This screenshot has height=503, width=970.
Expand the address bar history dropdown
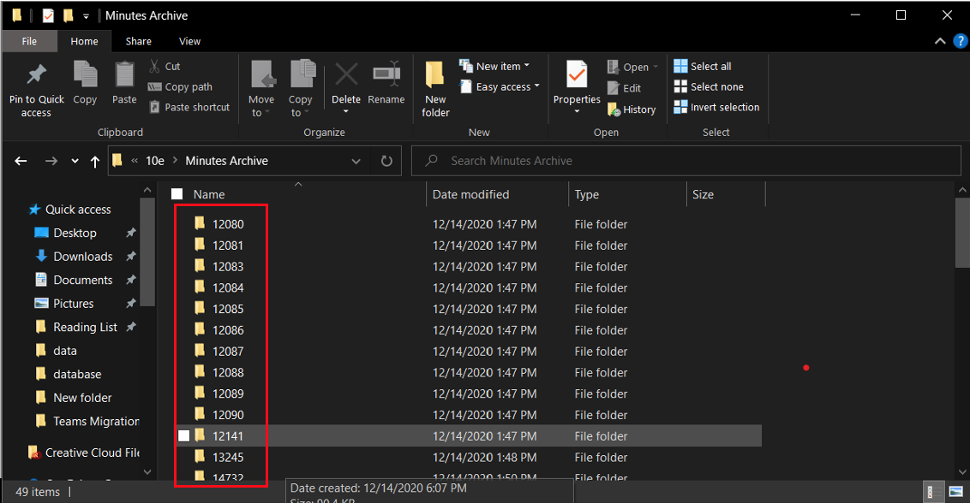[x=356, y=161]
